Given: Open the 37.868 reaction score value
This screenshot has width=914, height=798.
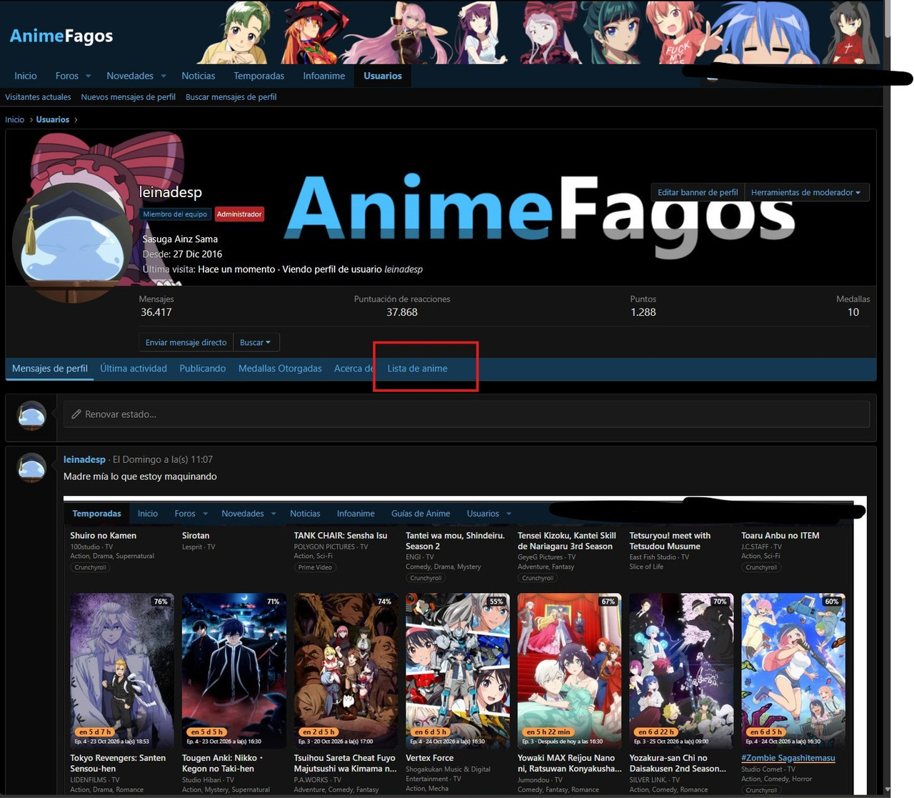Looking at the screenshot, I should [402, 312].
